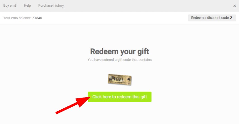The width and height of the screenshot is (239, 124).
Task: Close the dialog with the X icon
Action: (235, 6)
